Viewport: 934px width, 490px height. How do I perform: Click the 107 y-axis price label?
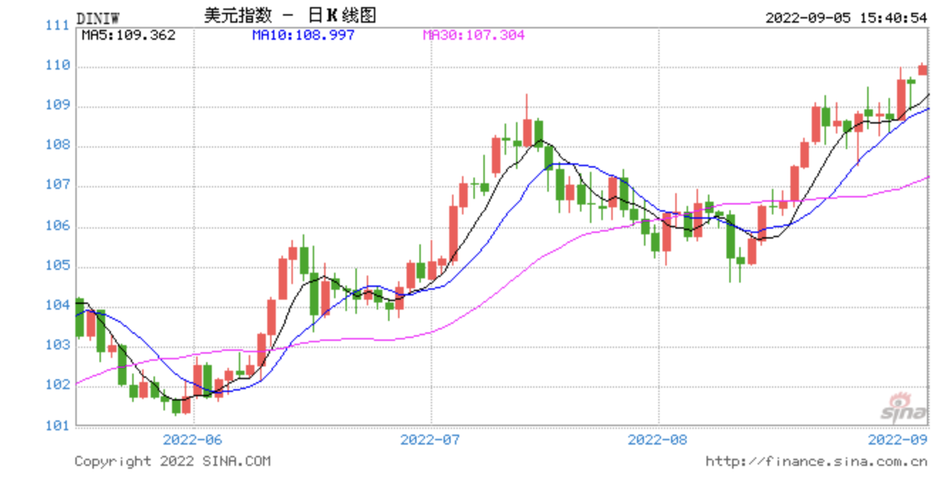57,185
